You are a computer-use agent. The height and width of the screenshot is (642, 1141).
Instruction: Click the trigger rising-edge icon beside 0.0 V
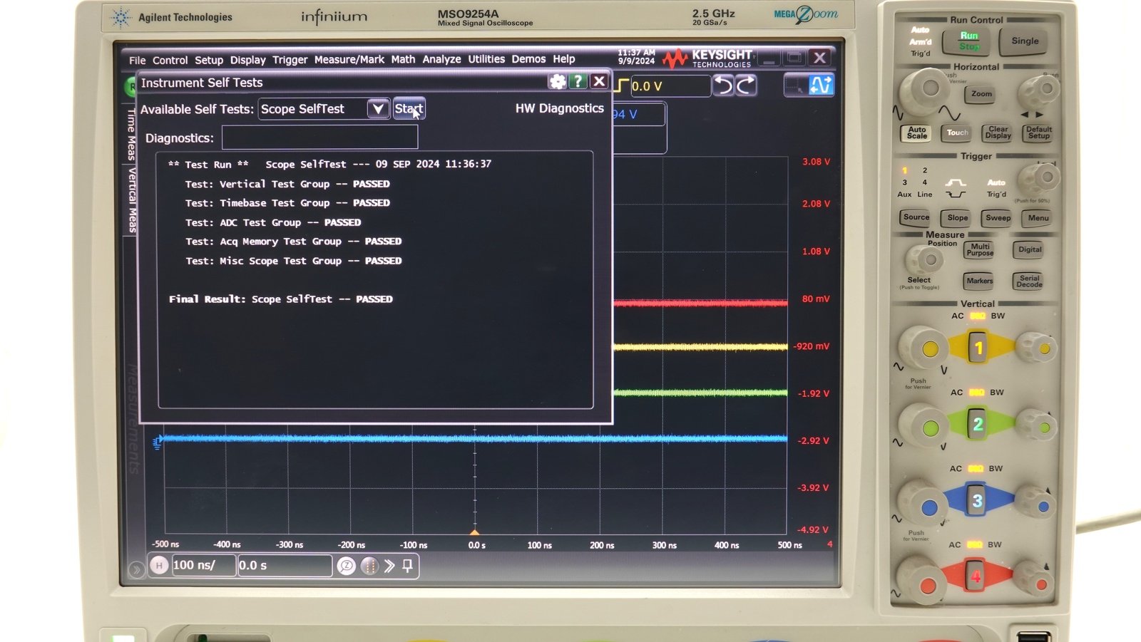point(621,86)
